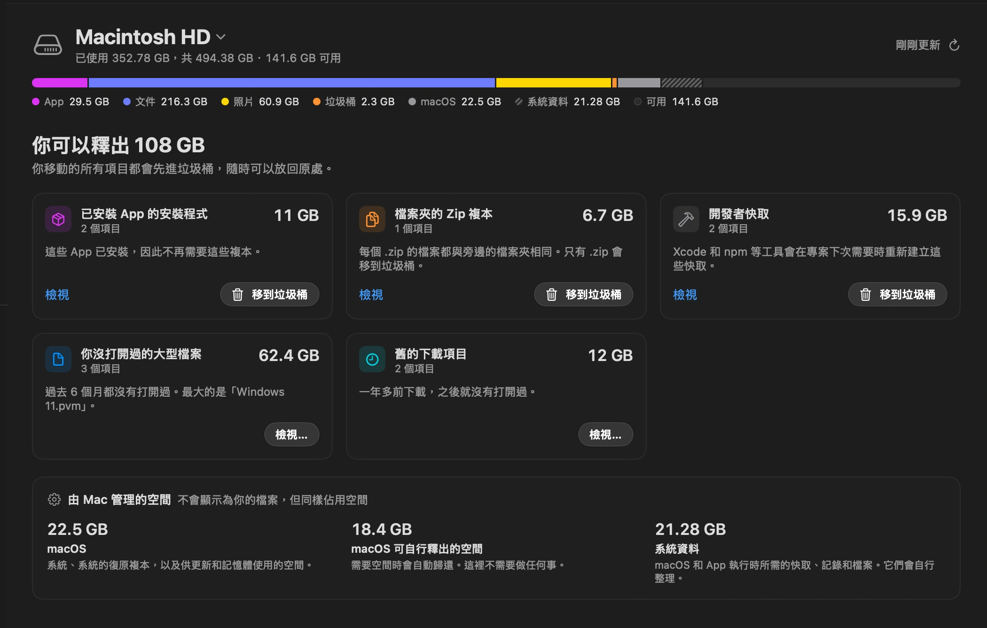
Task: Click the 你可以釋出 108 GB heading
Action: click(x=118, y=145)
